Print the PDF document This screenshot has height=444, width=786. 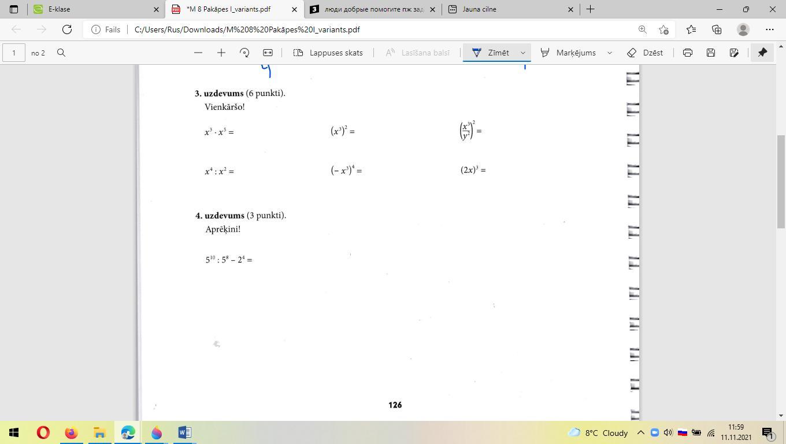click(x=687, y=53)
